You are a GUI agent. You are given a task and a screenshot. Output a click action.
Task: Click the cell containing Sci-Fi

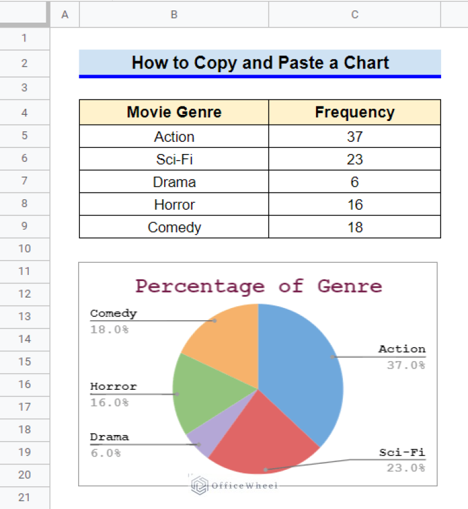pyautogui.click(x=174, y=159)
